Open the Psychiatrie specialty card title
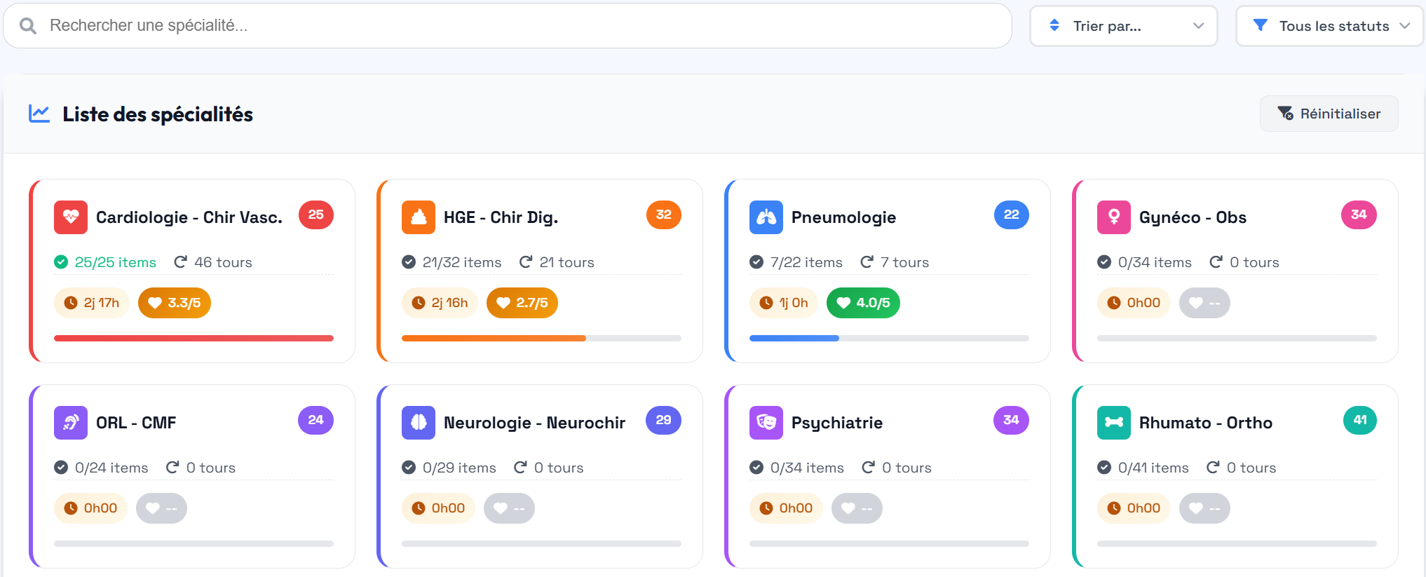 [x=836, y=423]
